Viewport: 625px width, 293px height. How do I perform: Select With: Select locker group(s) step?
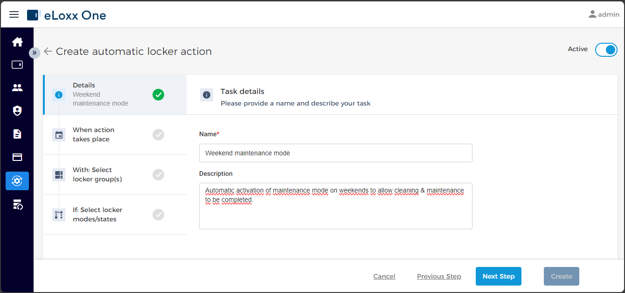(x=115, y=174)
